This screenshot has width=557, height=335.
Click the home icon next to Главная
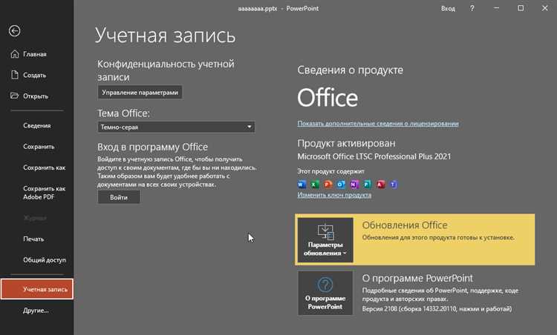15,54
